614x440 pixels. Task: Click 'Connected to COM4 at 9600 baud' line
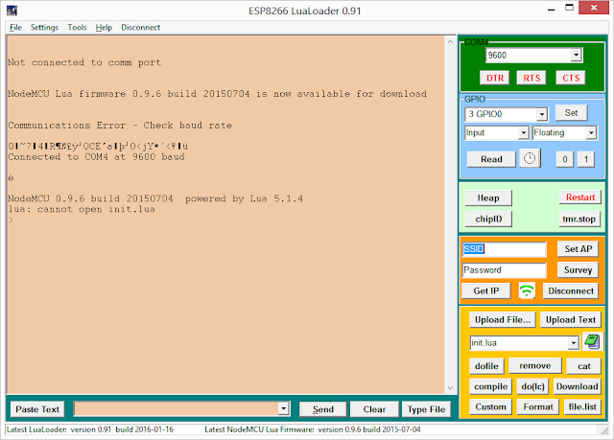[x=96, y=157]
